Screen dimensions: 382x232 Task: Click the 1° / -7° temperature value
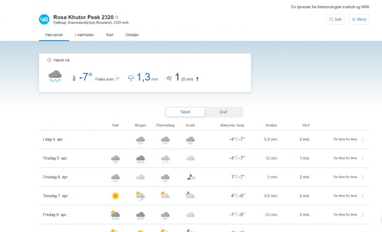[238, 177]
